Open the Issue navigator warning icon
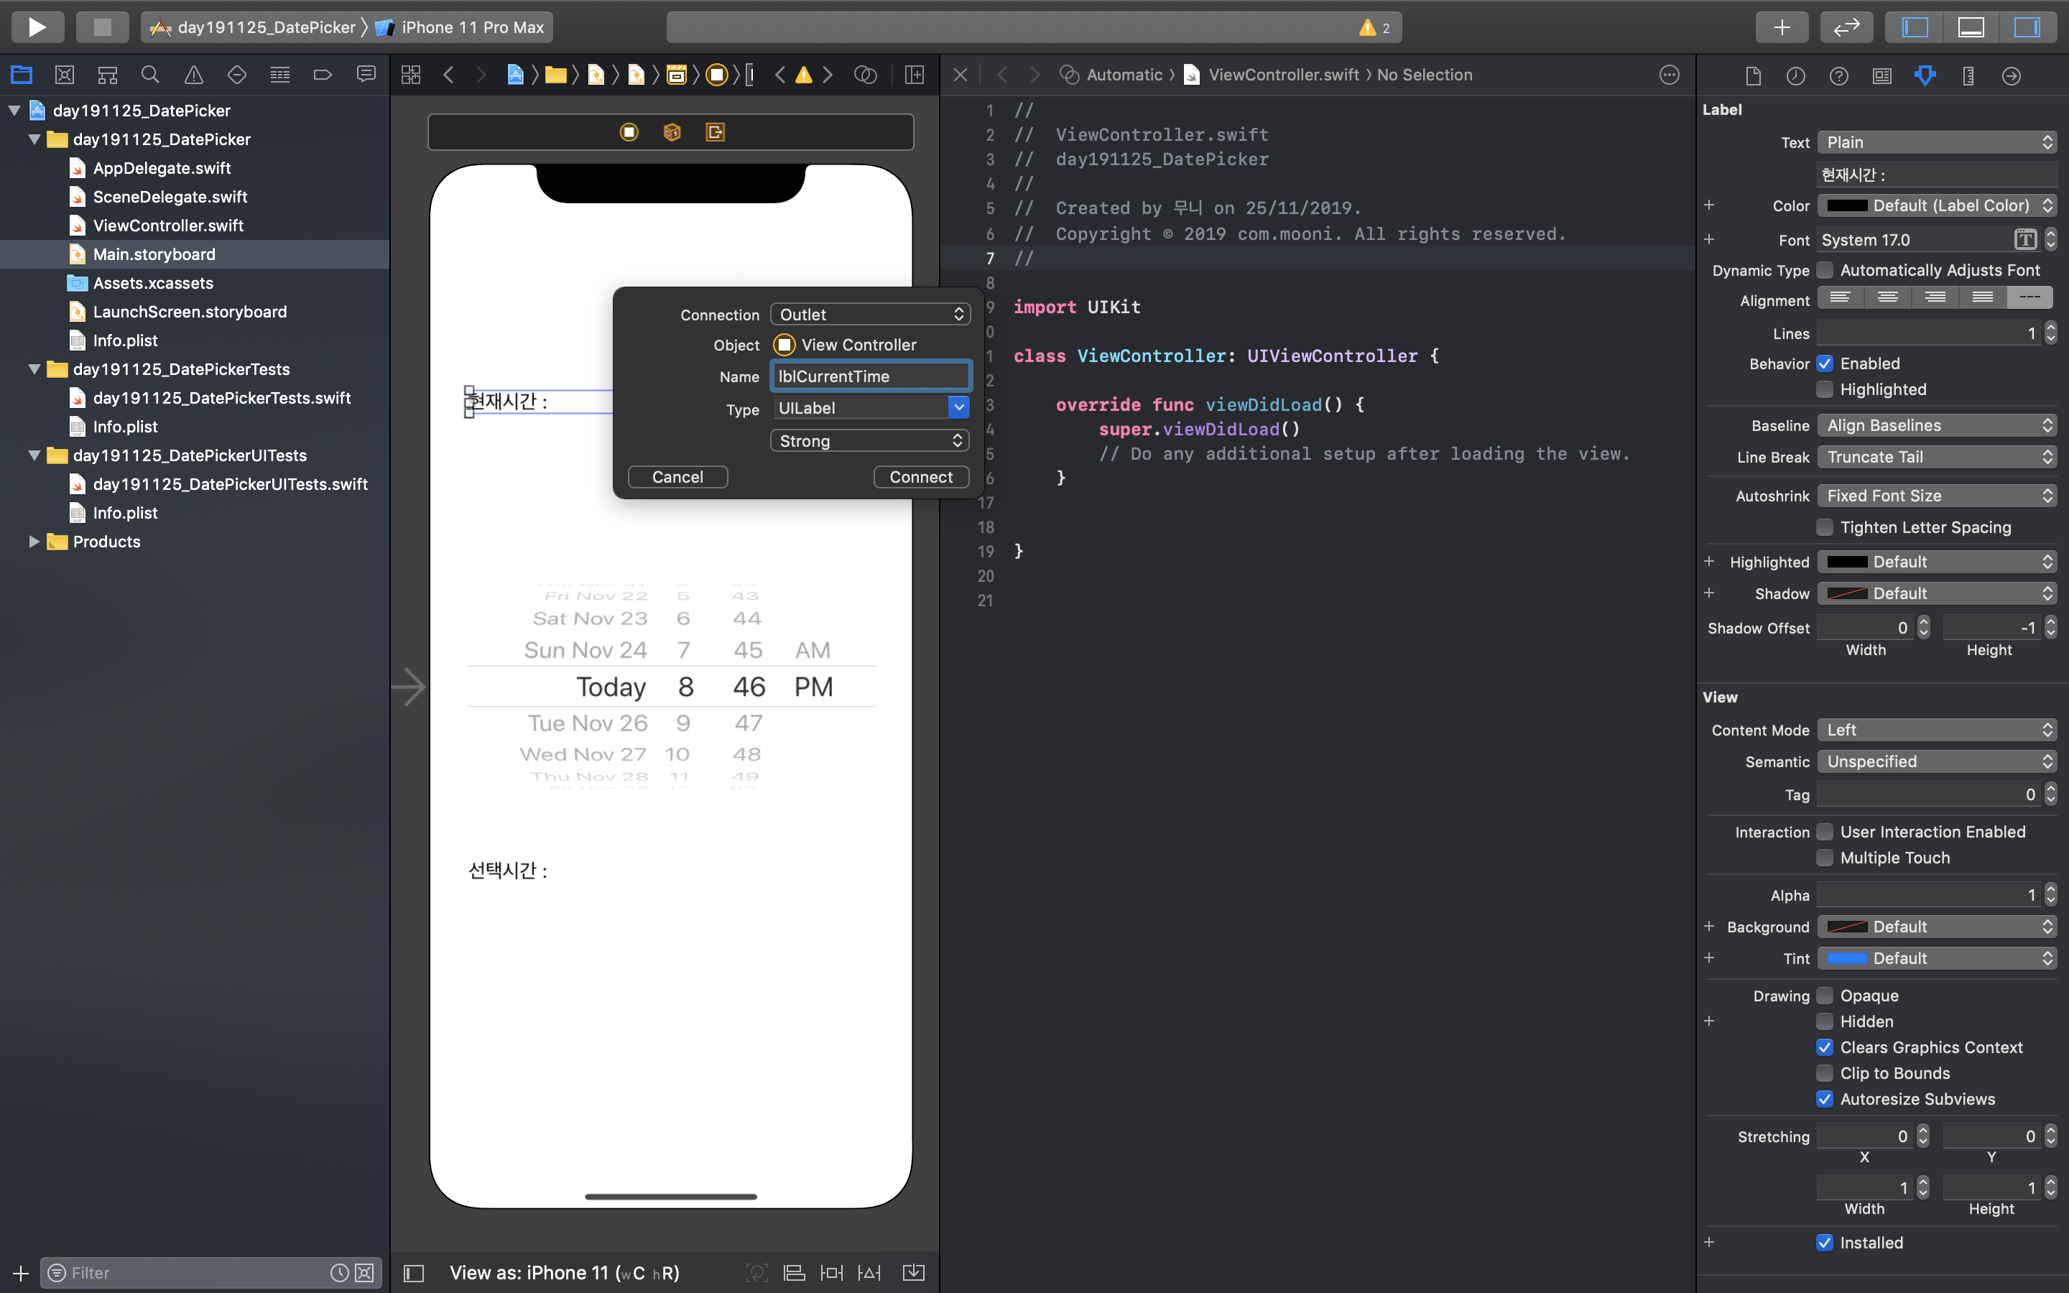This screenshot has width=2069, height=1293. (194, 75)
